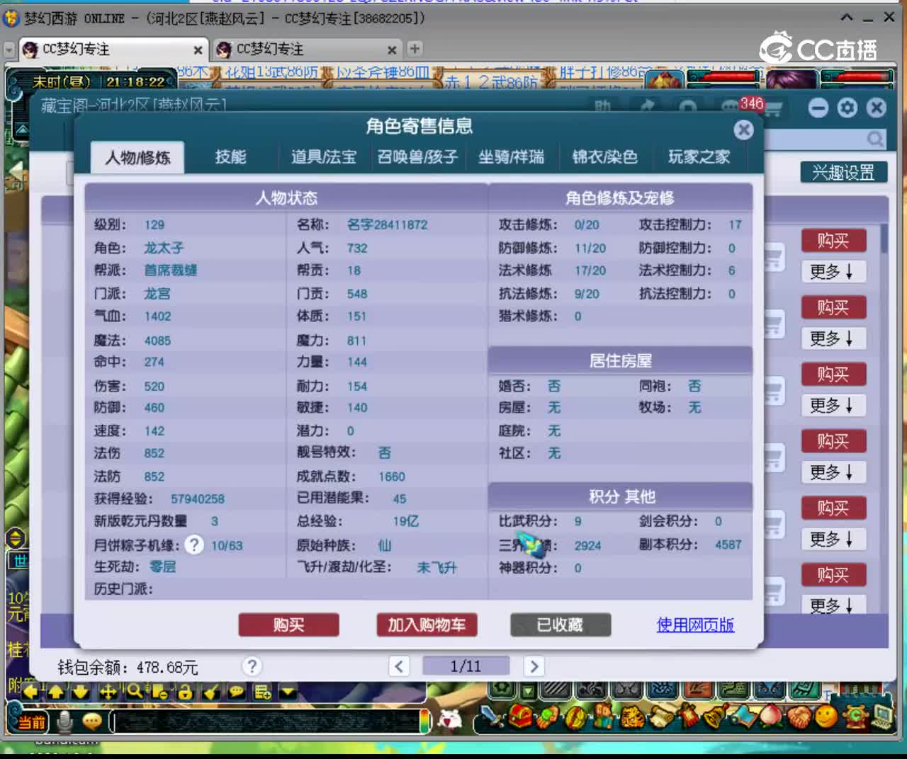This screenshot has height=759, width=907.
Task: Open the orange chat bubble next to microphone
Action: point(92,721)
